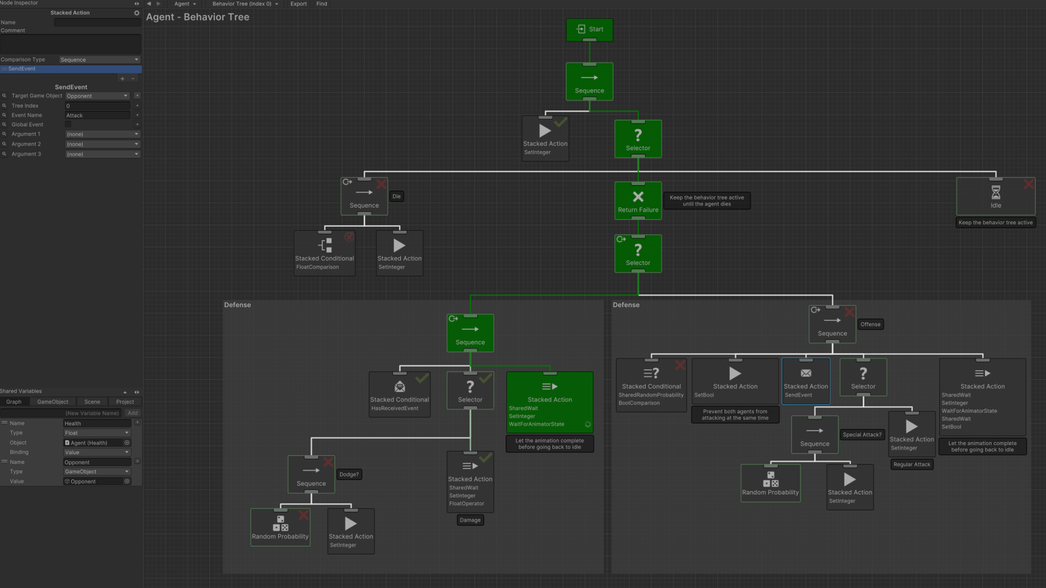Image resolution: width=1046 pixels, height=588 pixels.
Task: Open the Comparison Type dropdown
Action: [x=99, y=60]
